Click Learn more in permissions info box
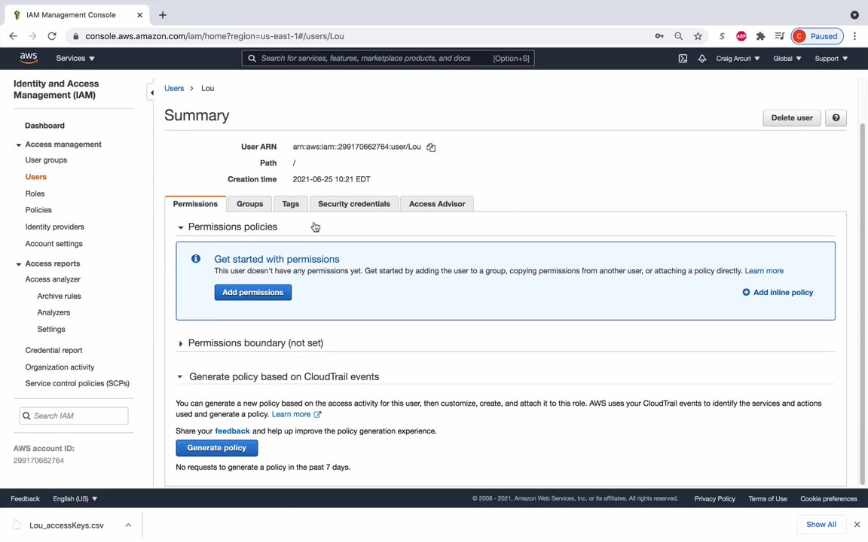This screenshot has height=542, width=868. pos(764,271)
